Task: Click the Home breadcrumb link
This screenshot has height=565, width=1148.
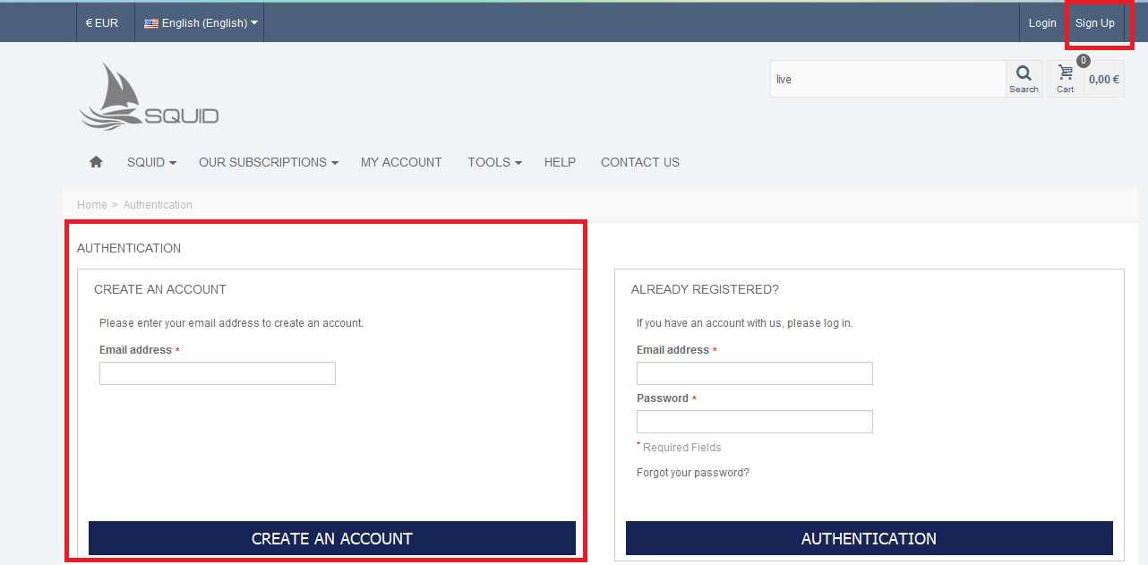Action: coord(91,205)
